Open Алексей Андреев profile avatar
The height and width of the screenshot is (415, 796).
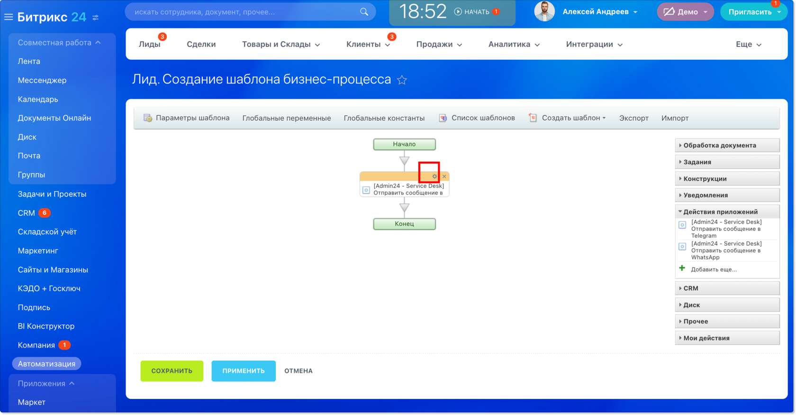point(544,11)
